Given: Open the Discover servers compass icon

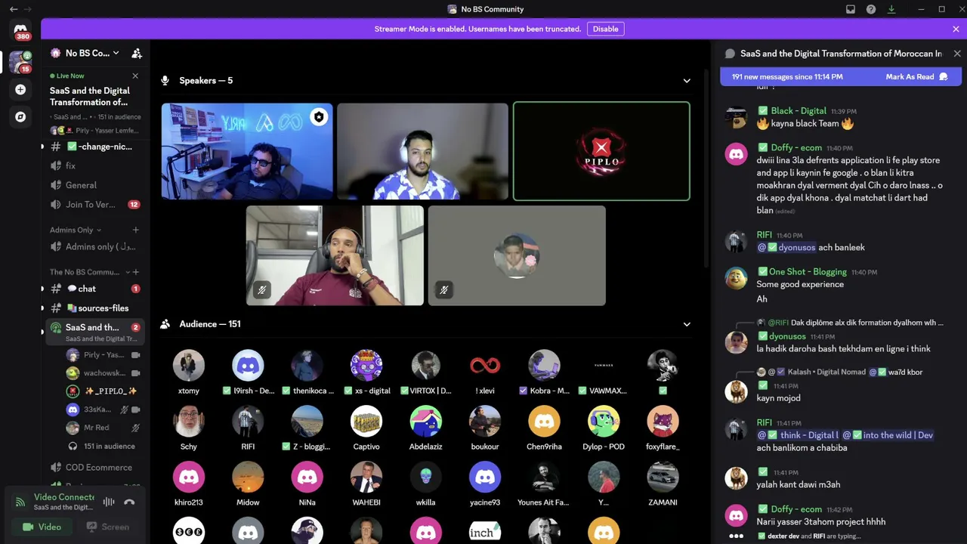Looking at the screenshot, I should (x=20, y=116).
